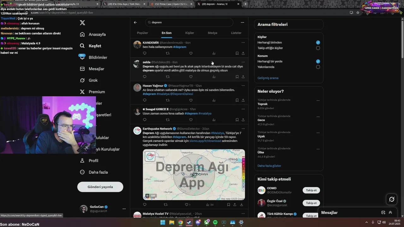Select 'Takip ettiğin kişiler' filter

tap(318, 48)
